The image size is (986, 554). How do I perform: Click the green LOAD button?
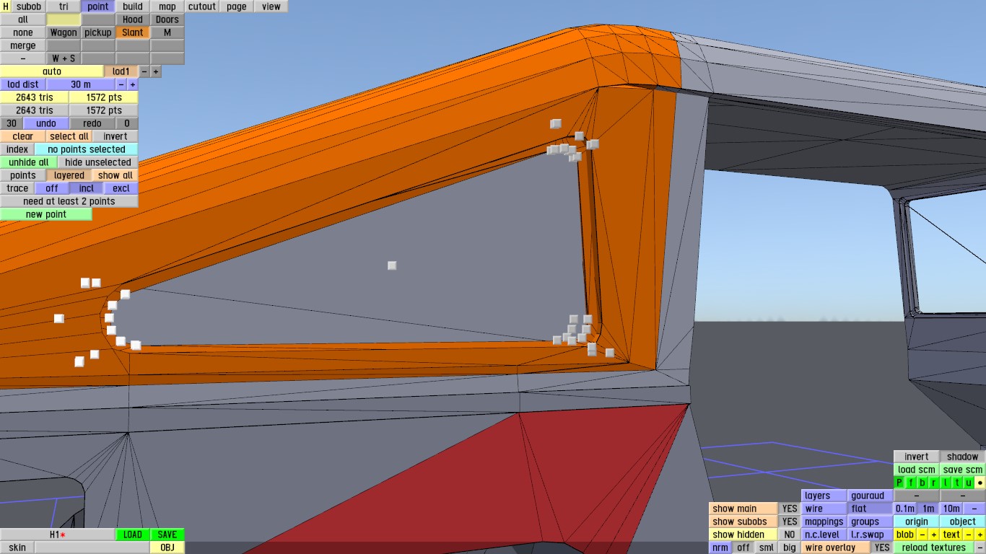coord(133,535)
